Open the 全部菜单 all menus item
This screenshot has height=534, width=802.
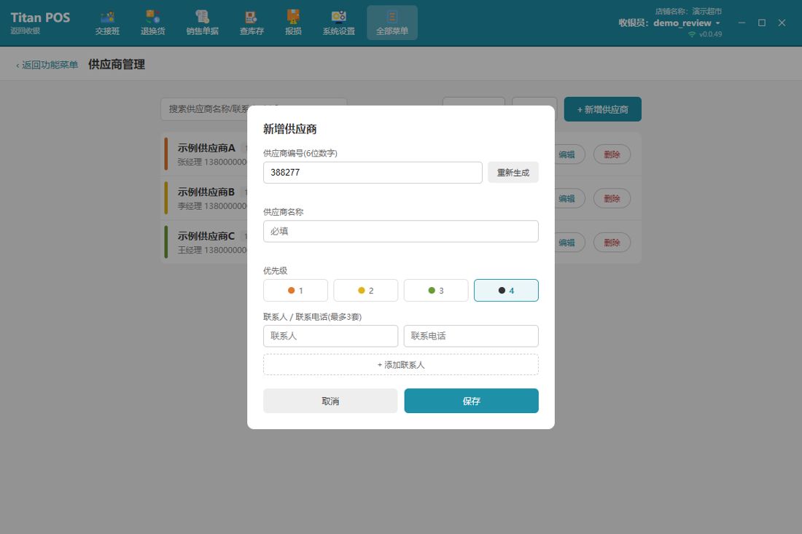(x=392, y=23)
